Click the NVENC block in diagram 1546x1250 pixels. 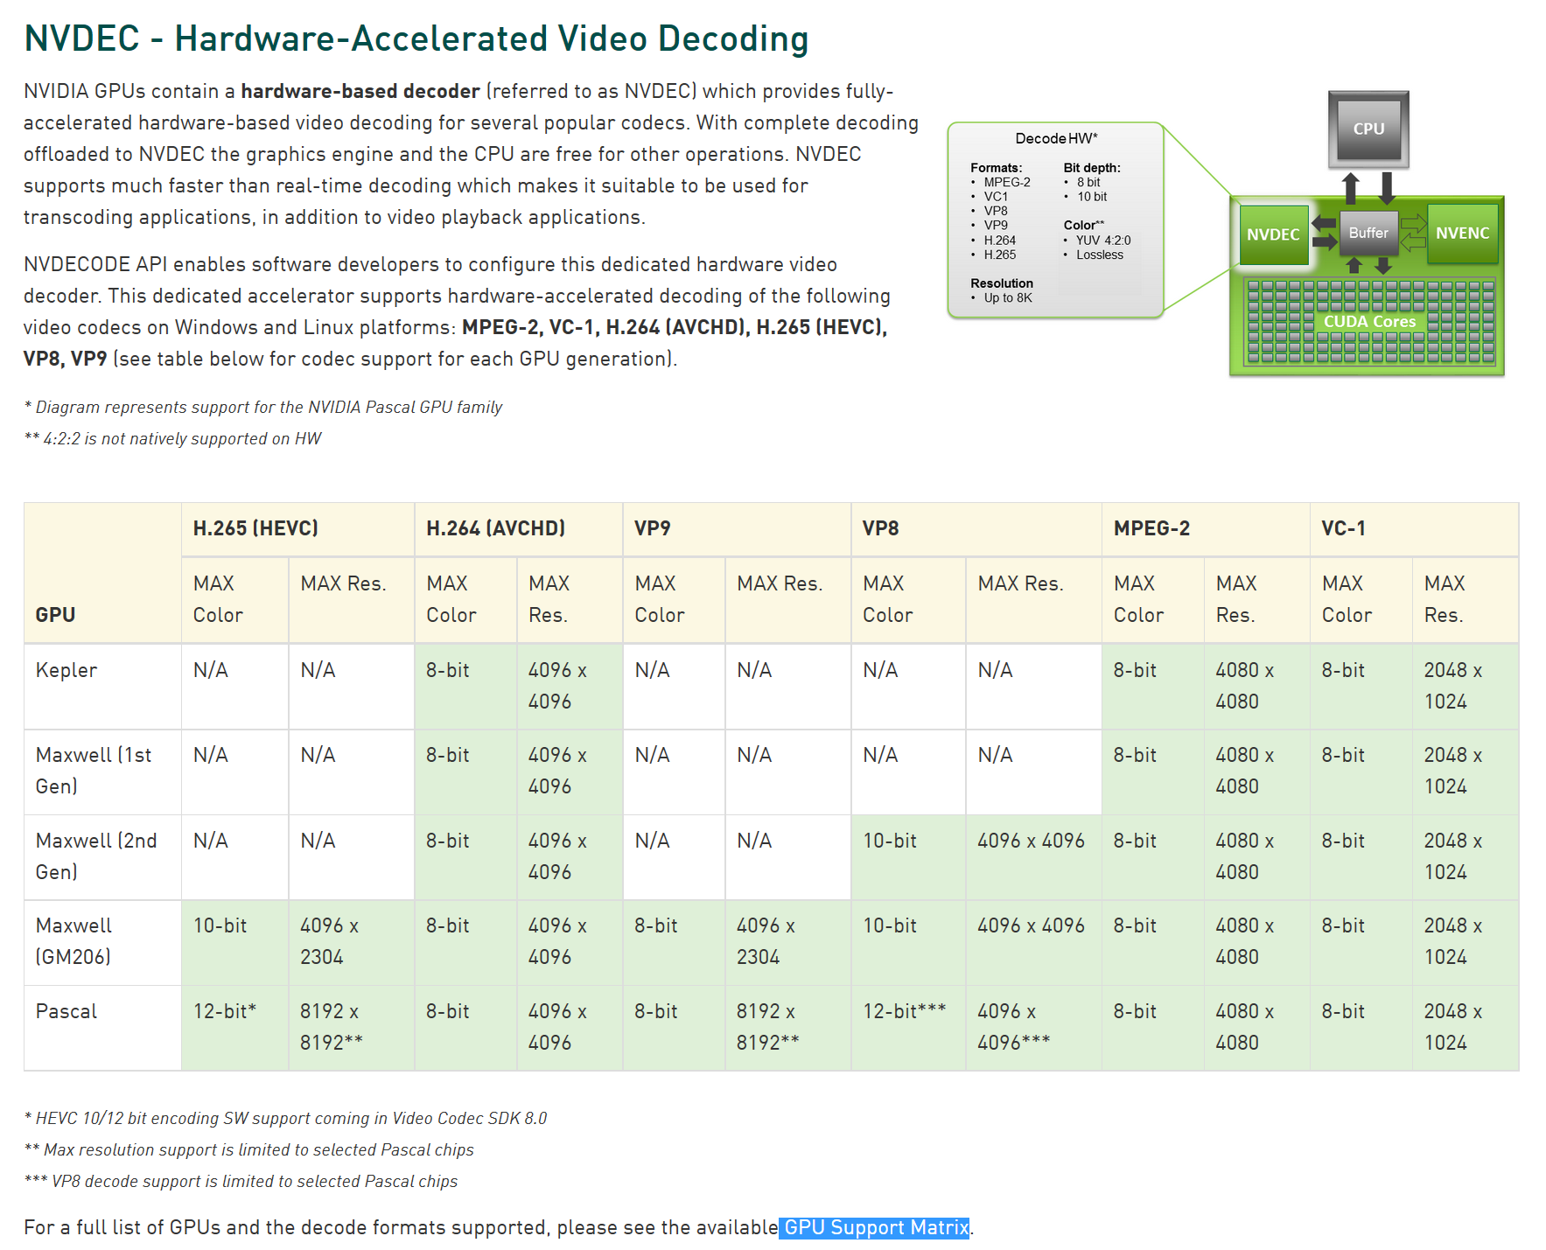1462,234
